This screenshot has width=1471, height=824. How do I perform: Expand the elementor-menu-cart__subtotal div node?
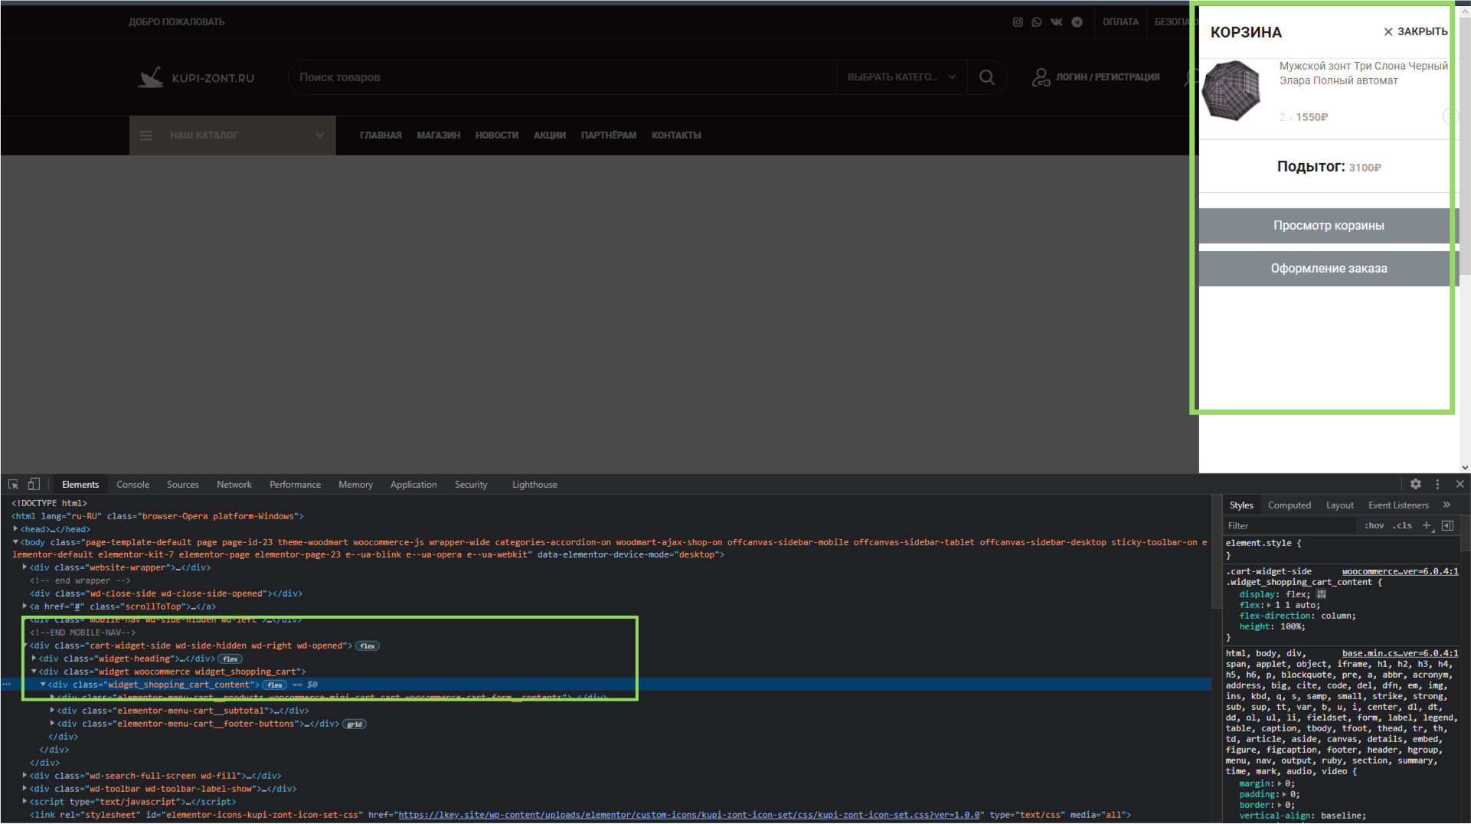point(52,711)
